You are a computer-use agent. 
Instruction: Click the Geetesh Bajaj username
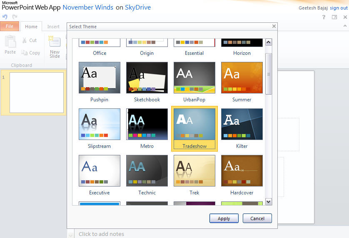coord(313,8)
